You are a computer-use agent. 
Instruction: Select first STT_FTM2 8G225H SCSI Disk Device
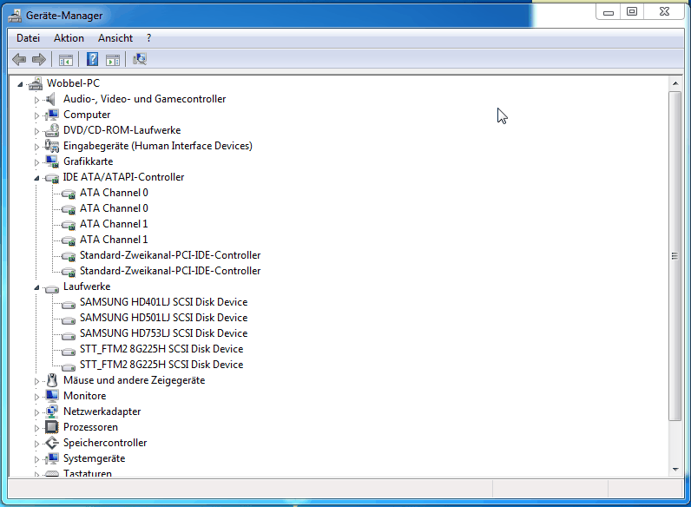tap(161, 349)
